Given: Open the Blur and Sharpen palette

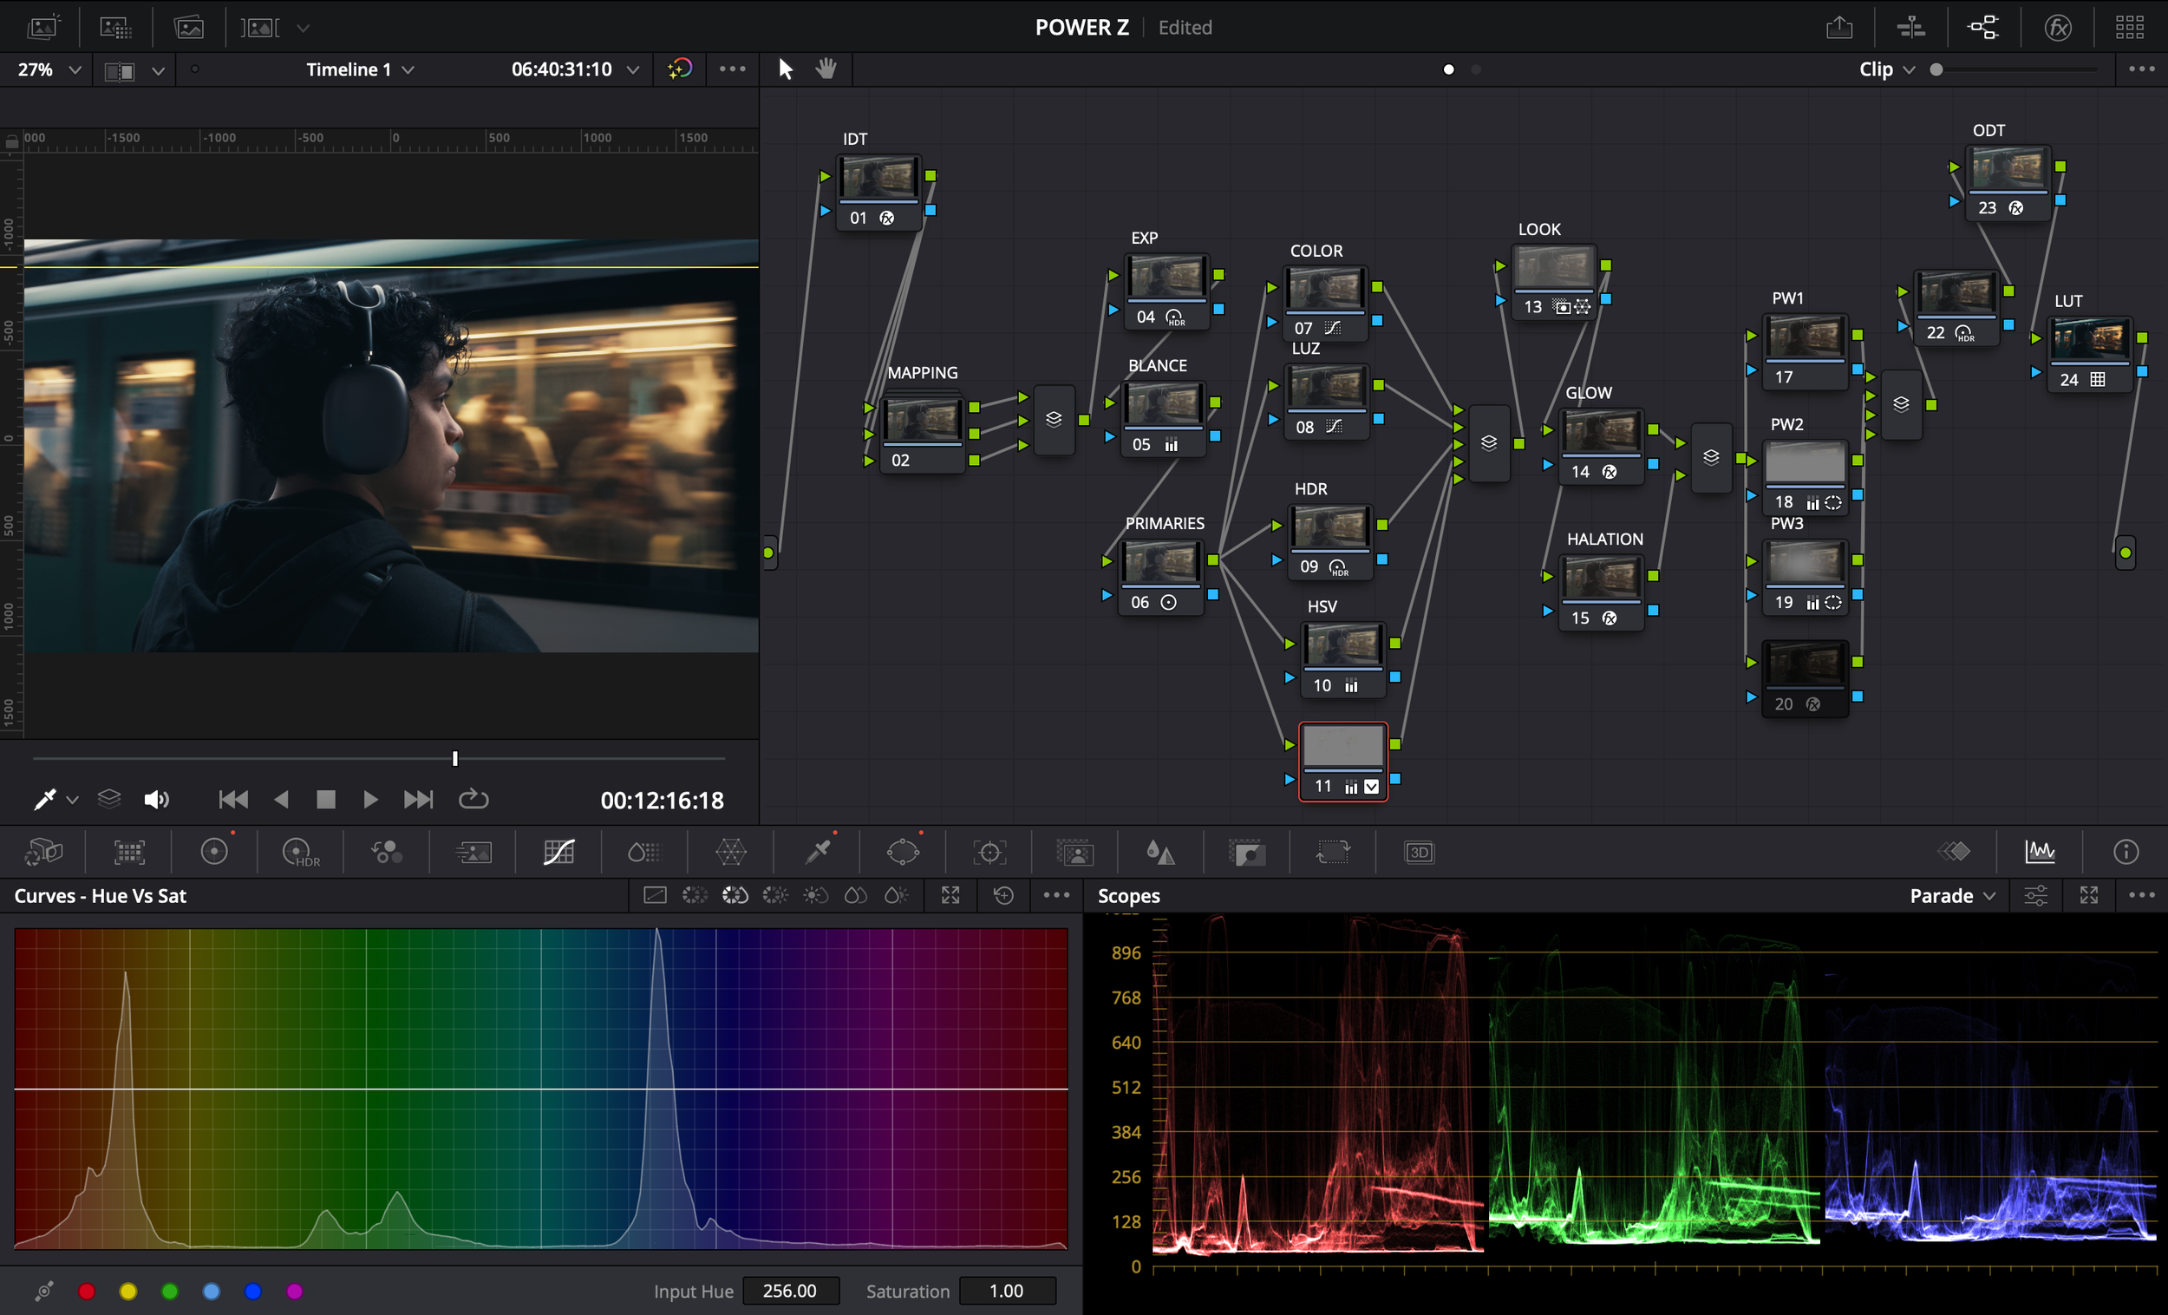Looking at the screenshot, I should tap(1160, 852).
